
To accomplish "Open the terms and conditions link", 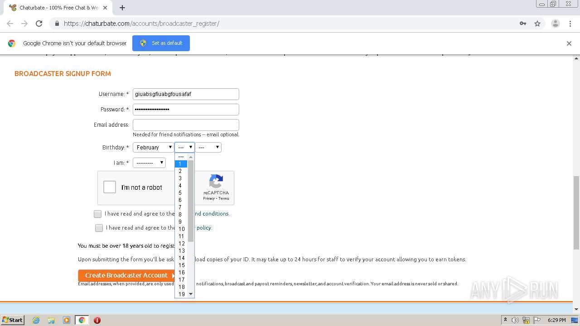I will click(212, 214).
